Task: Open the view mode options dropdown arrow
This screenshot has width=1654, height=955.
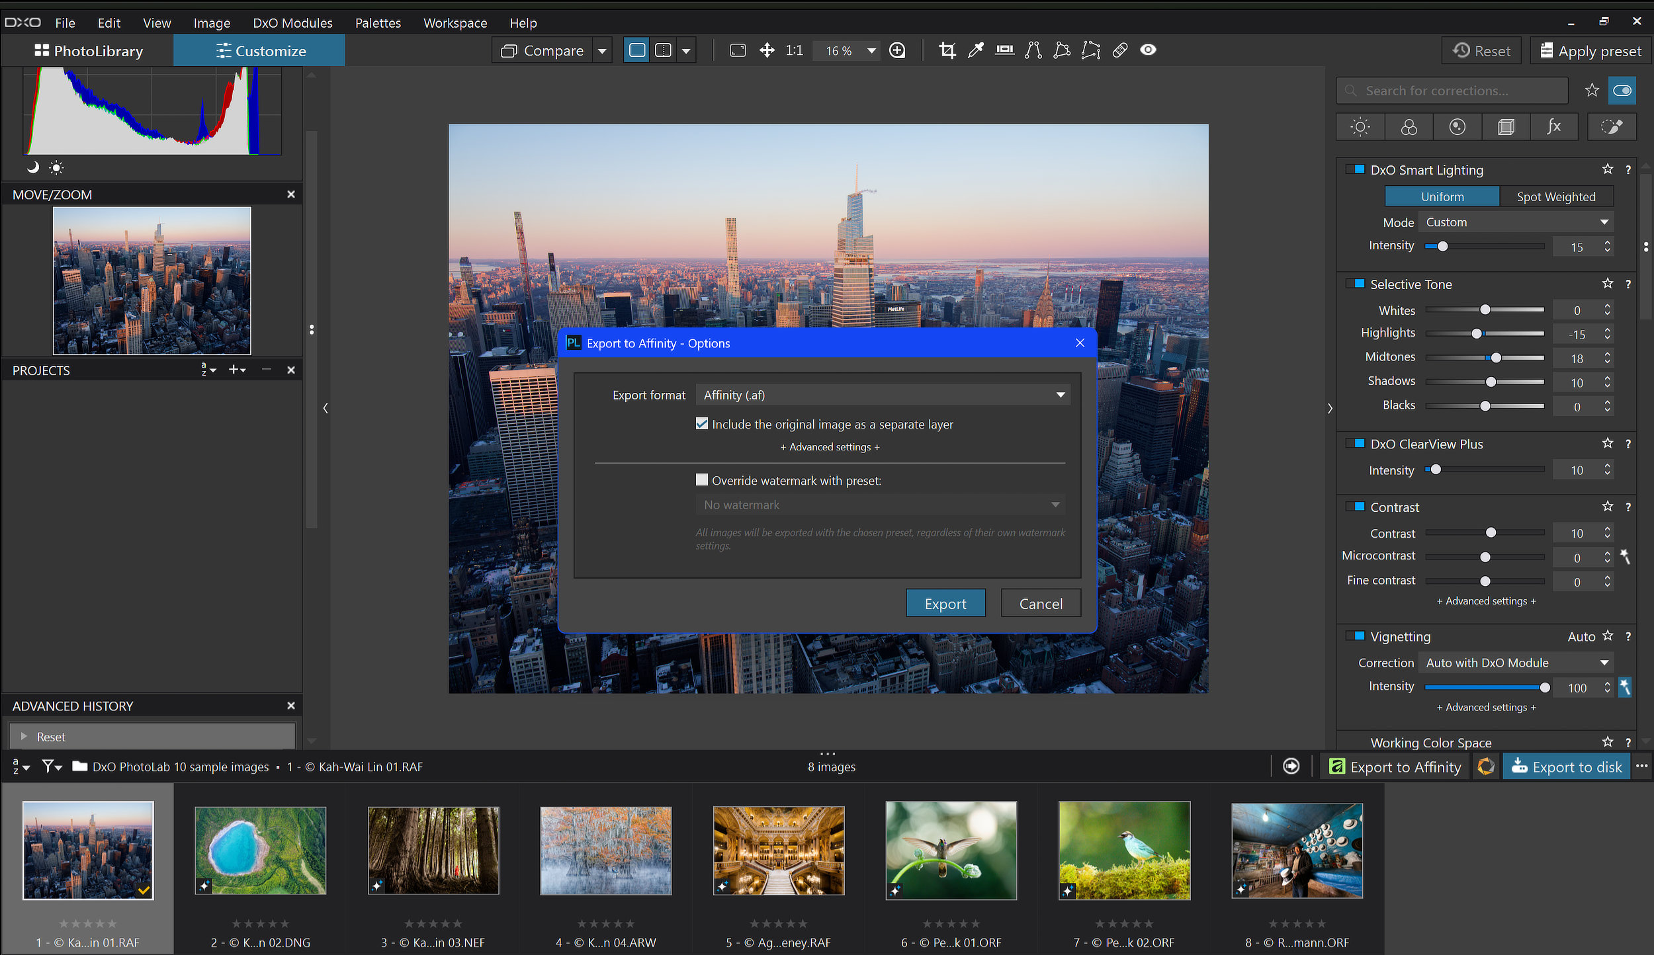Action: pos(686,50)
